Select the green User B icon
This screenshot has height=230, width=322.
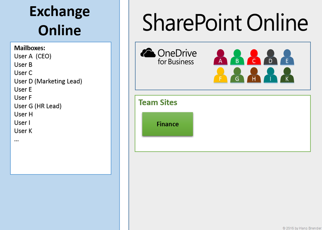[x=237, y=58]
